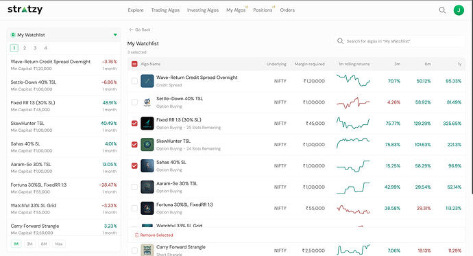Check the Carry Forward Strangle row checkbox
473x256 pixels.
134,251
